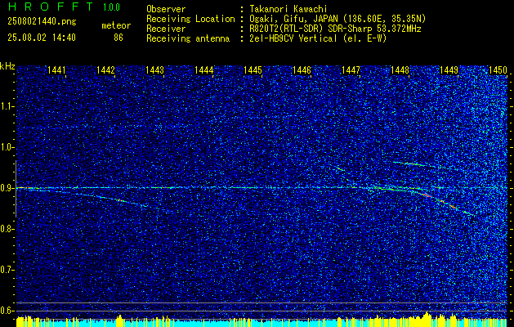Click the grey vertical range bar at 0.9 kHz

pos(16,189)
